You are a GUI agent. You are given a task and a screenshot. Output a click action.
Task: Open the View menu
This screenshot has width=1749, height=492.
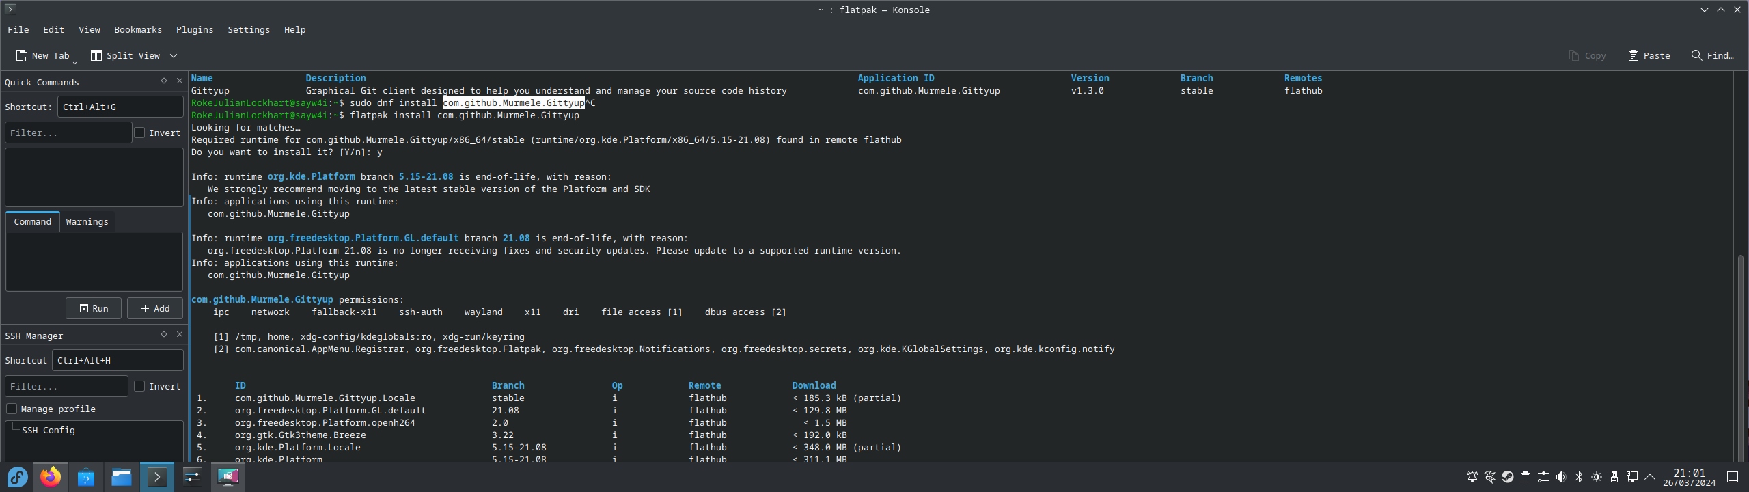tap(89, 29)
